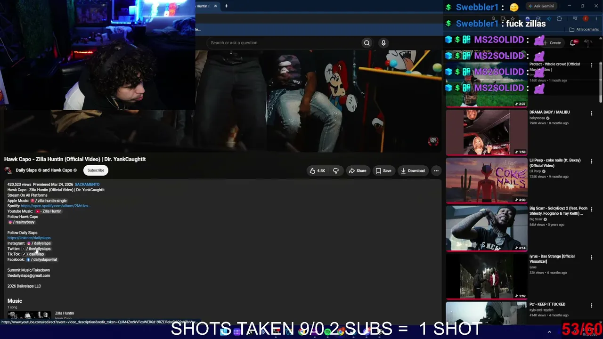Screen dimensions: 603x339
Task: Open the Spotify album link
Action: pos(55,206)
